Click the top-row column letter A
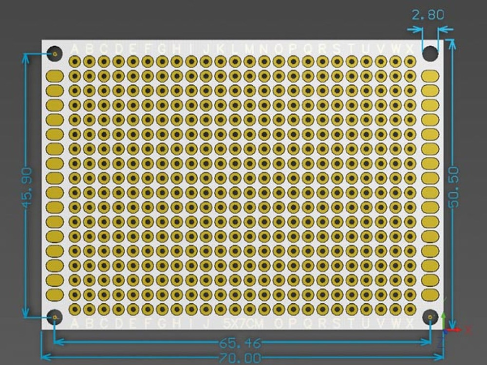 [75, 49]
